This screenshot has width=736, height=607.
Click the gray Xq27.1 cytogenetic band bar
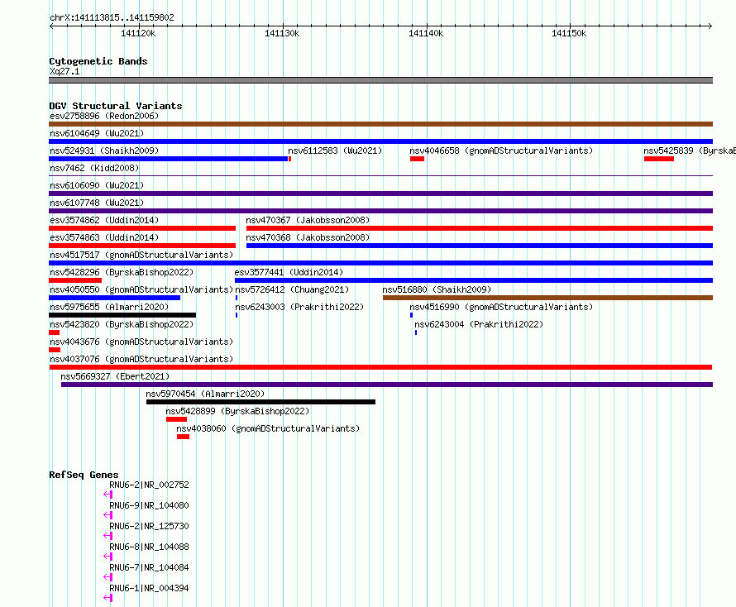click(380, 80)
